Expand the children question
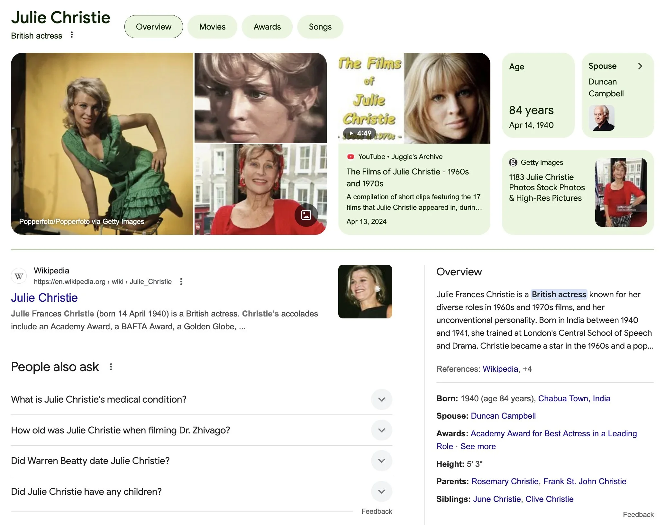This screenshot has height=525, width=665. coord(381,492)
